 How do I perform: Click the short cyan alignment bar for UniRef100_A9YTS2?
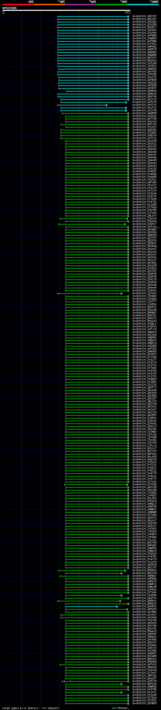pos(83,105)
